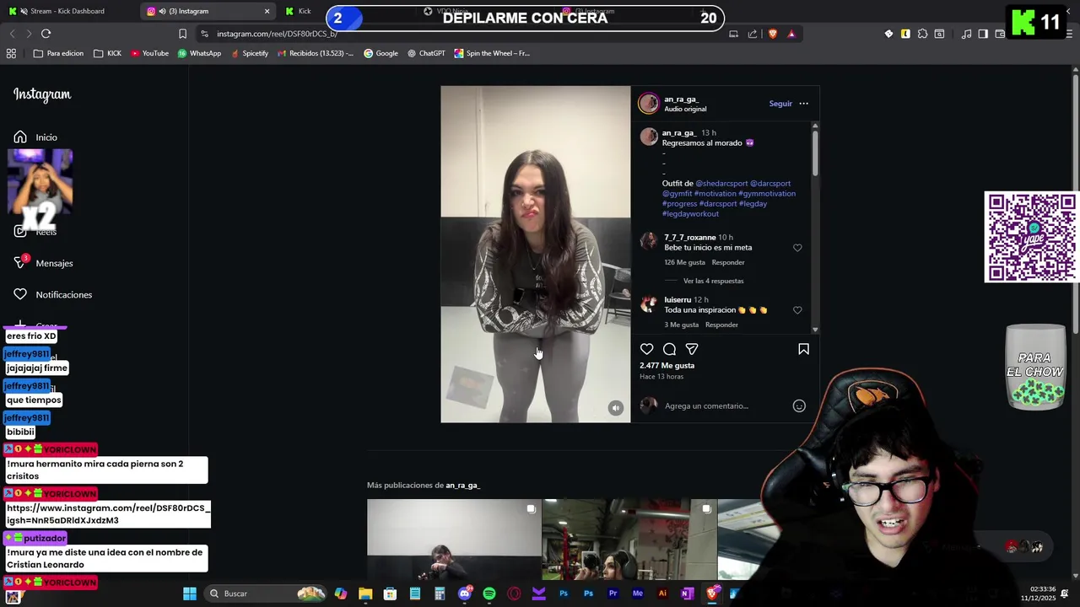Click 126 Me gusta on roxanne's comment
The image size is (1080, 607).
tap(683, 262)
